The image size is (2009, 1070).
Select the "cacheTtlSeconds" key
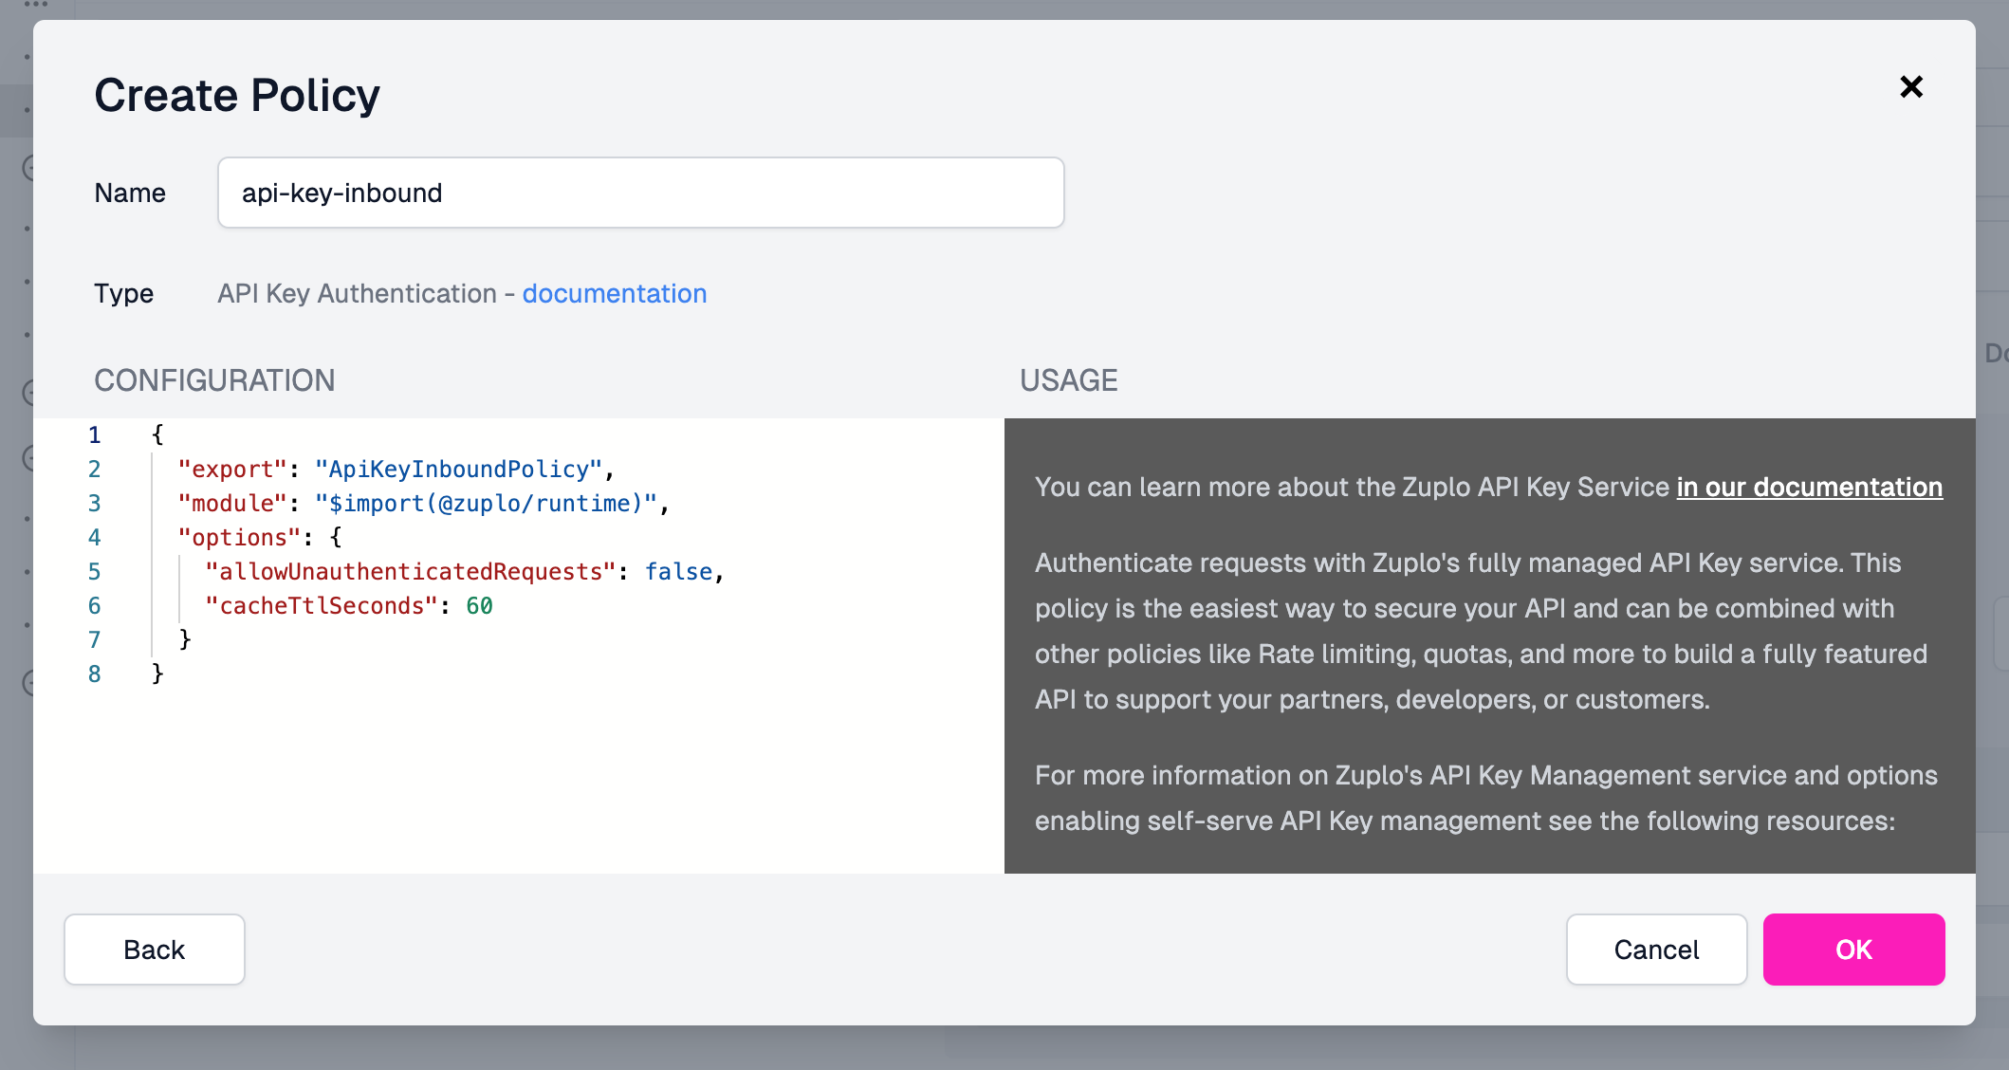(322, 606)
